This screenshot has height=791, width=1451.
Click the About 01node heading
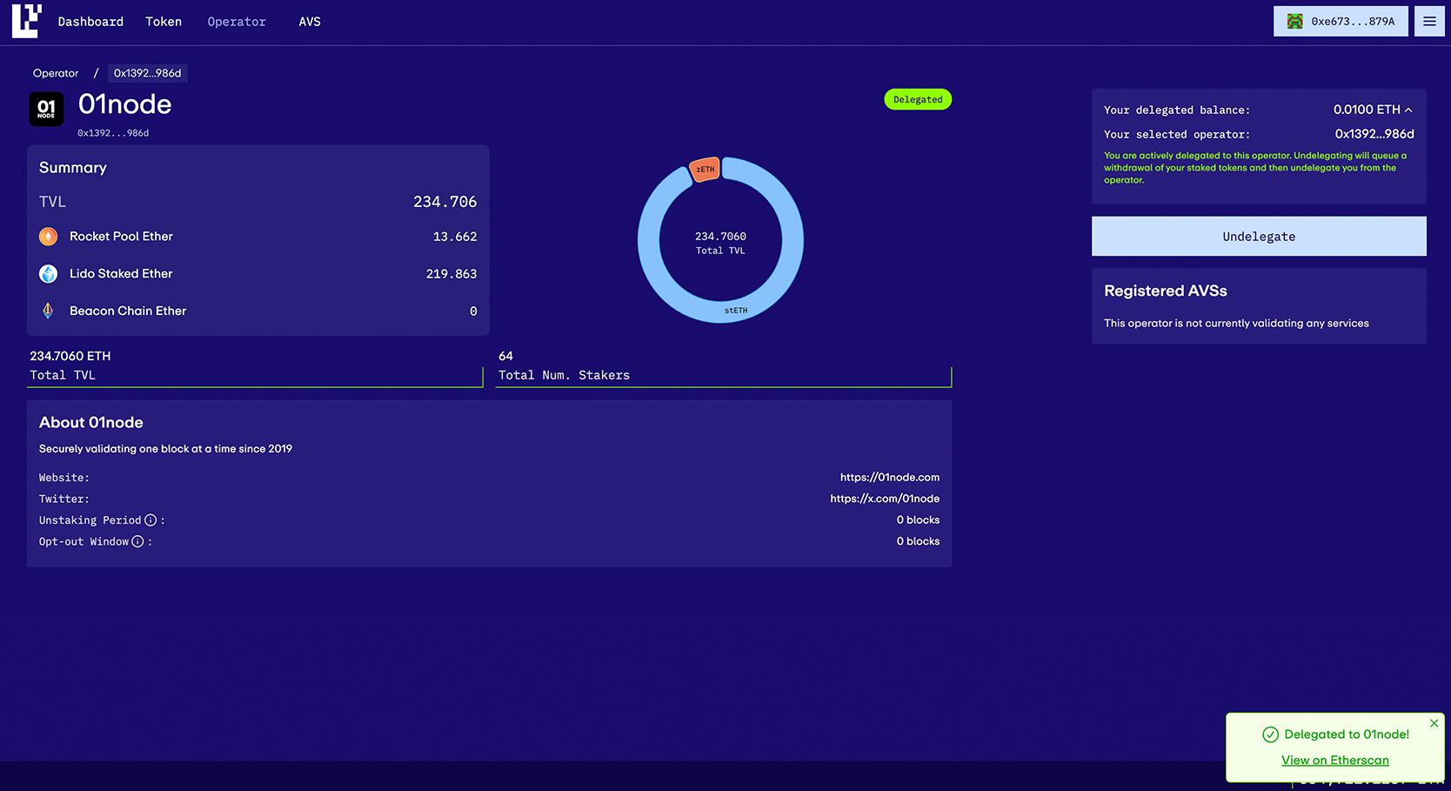(x=91, y=422)
